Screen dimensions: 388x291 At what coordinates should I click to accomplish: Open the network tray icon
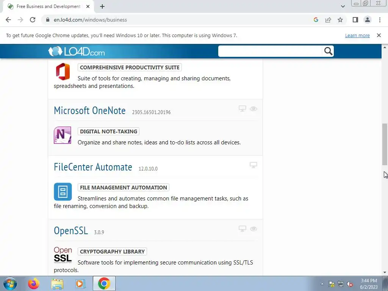tap(341, 284)
